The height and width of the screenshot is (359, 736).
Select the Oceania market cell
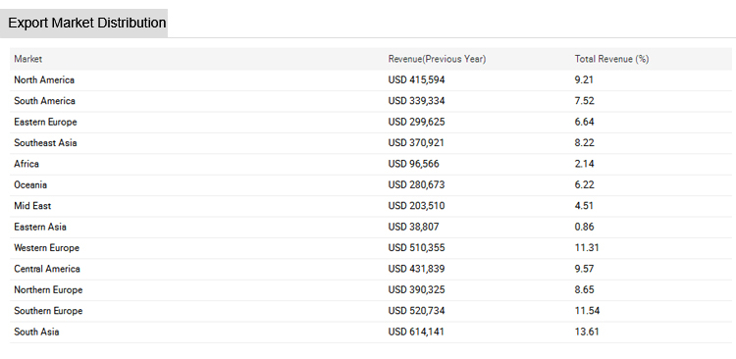point(30,185)
